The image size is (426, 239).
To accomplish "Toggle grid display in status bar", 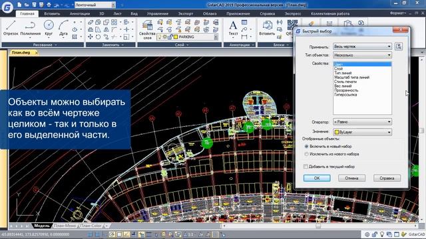I will (97, 234).
